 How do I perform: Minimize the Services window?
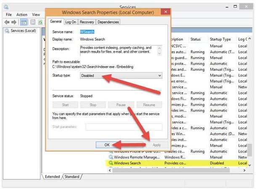(227, 7)
